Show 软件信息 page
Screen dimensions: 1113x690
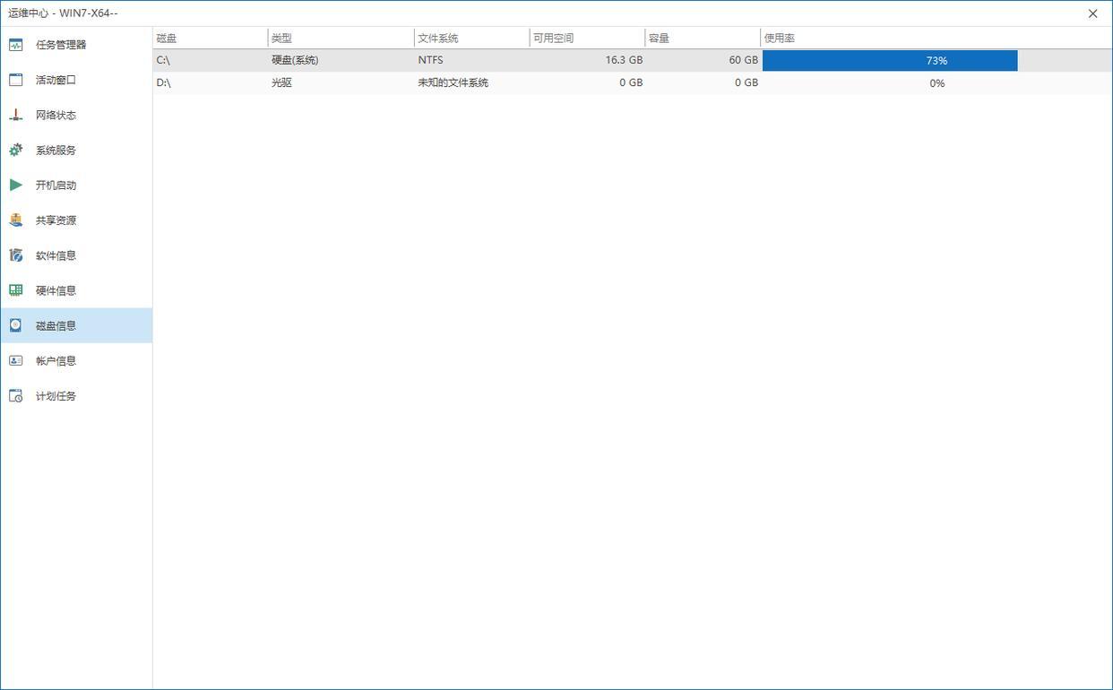coord(76,255)
